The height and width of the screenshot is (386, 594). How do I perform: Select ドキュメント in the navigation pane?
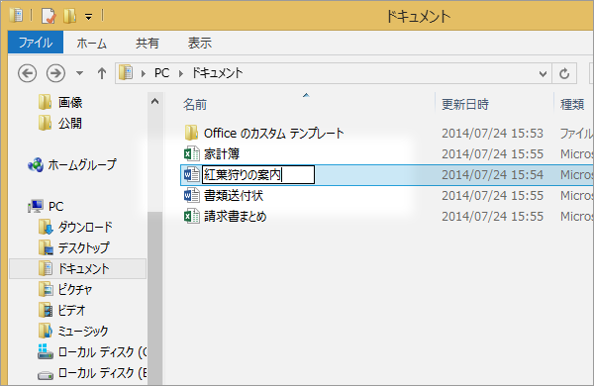pos(83,269)
